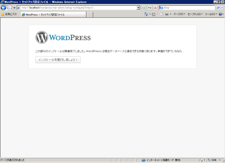225x163 pixels.
Task: Click the ページが表示されました status text
Action: [x=12, y=160]
